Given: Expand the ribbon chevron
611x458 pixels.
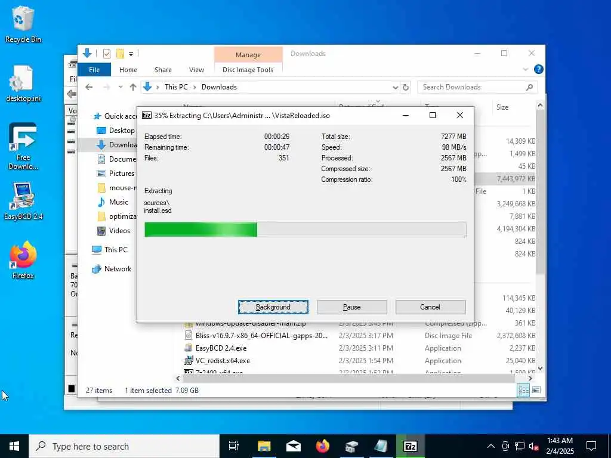Looking at the screenshot, I should 525,69.
